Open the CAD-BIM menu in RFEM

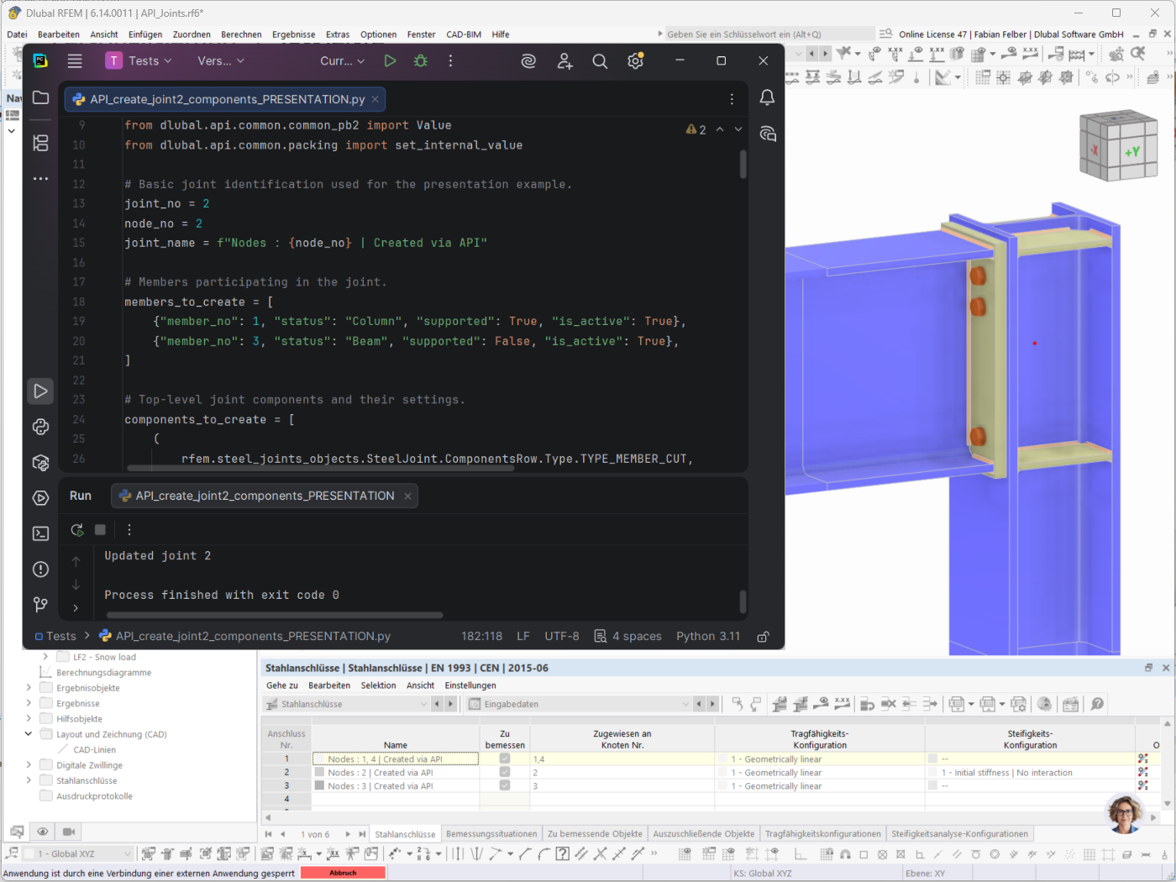point(464,34)
